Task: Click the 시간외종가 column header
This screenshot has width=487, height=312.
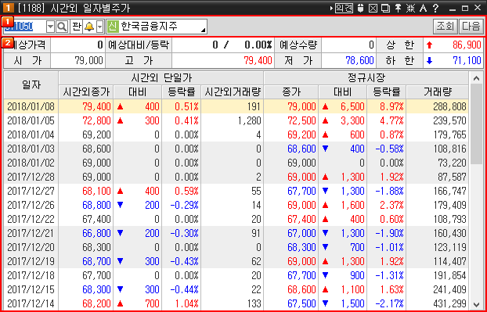Action: coord(86,91)
